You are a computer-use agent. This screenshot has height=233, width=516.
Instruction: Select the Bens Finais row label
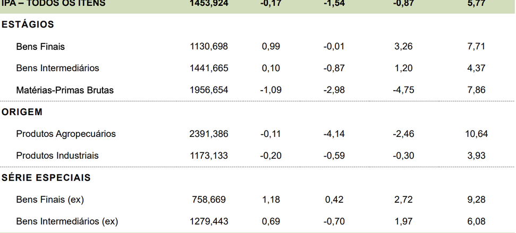(40, 47)
